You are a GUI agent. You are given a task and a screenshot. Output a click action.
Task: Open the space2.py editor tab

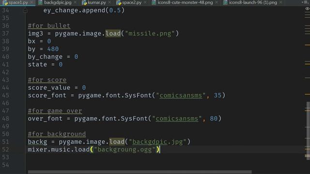(x=131, y=2)
